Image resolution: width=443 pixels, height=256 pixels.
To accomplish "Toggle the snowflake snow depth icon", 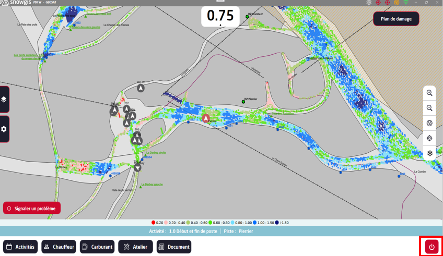I will (429, 153).
